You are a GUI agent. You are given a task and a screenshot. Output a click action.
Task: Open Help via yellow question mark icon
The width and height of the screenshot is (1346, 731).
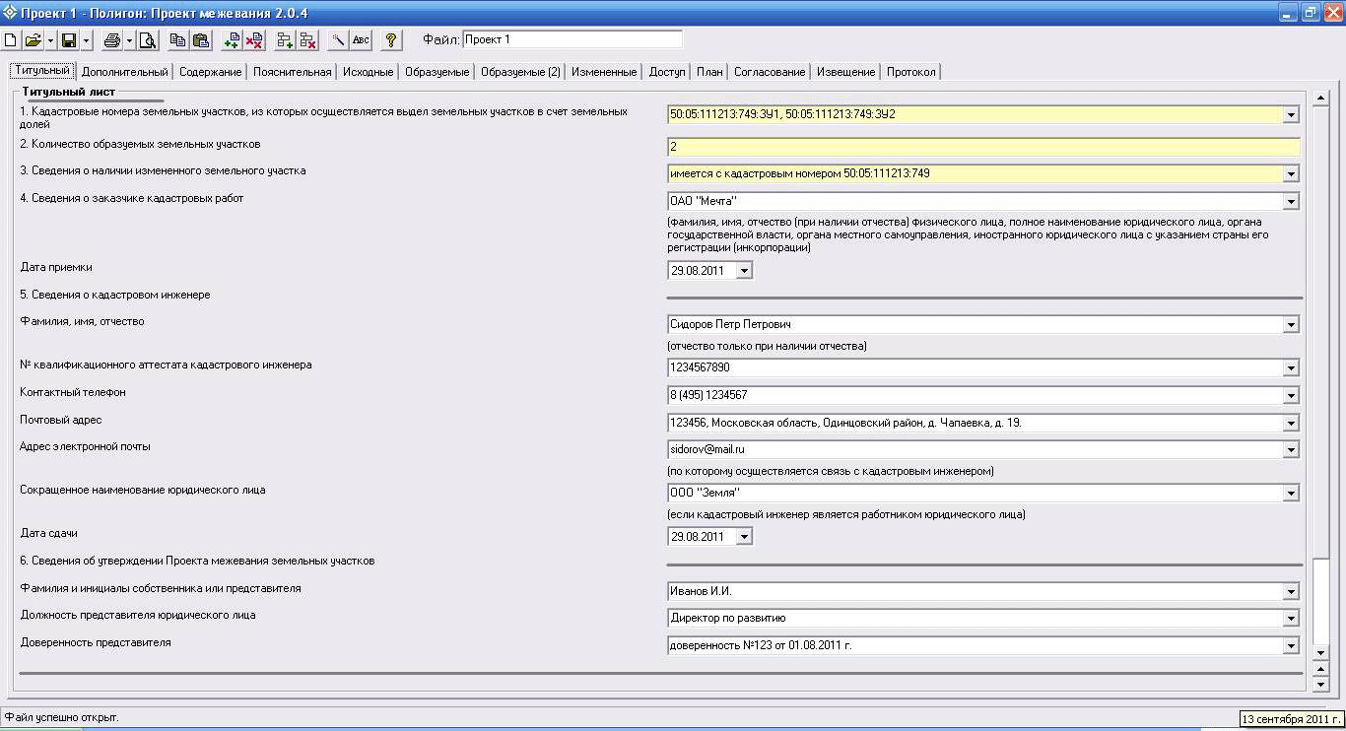pyautogui.click(x=391, y=40)
